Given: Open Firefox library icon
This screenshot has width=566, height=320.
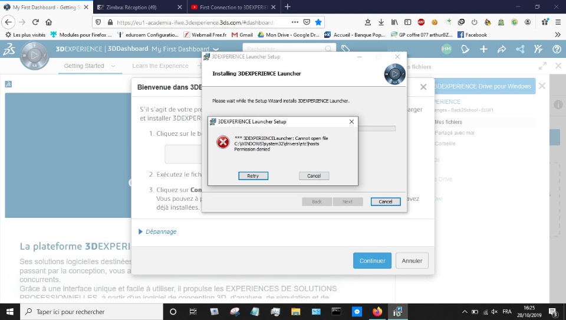Looking at the screenshot, I should 394,22.
